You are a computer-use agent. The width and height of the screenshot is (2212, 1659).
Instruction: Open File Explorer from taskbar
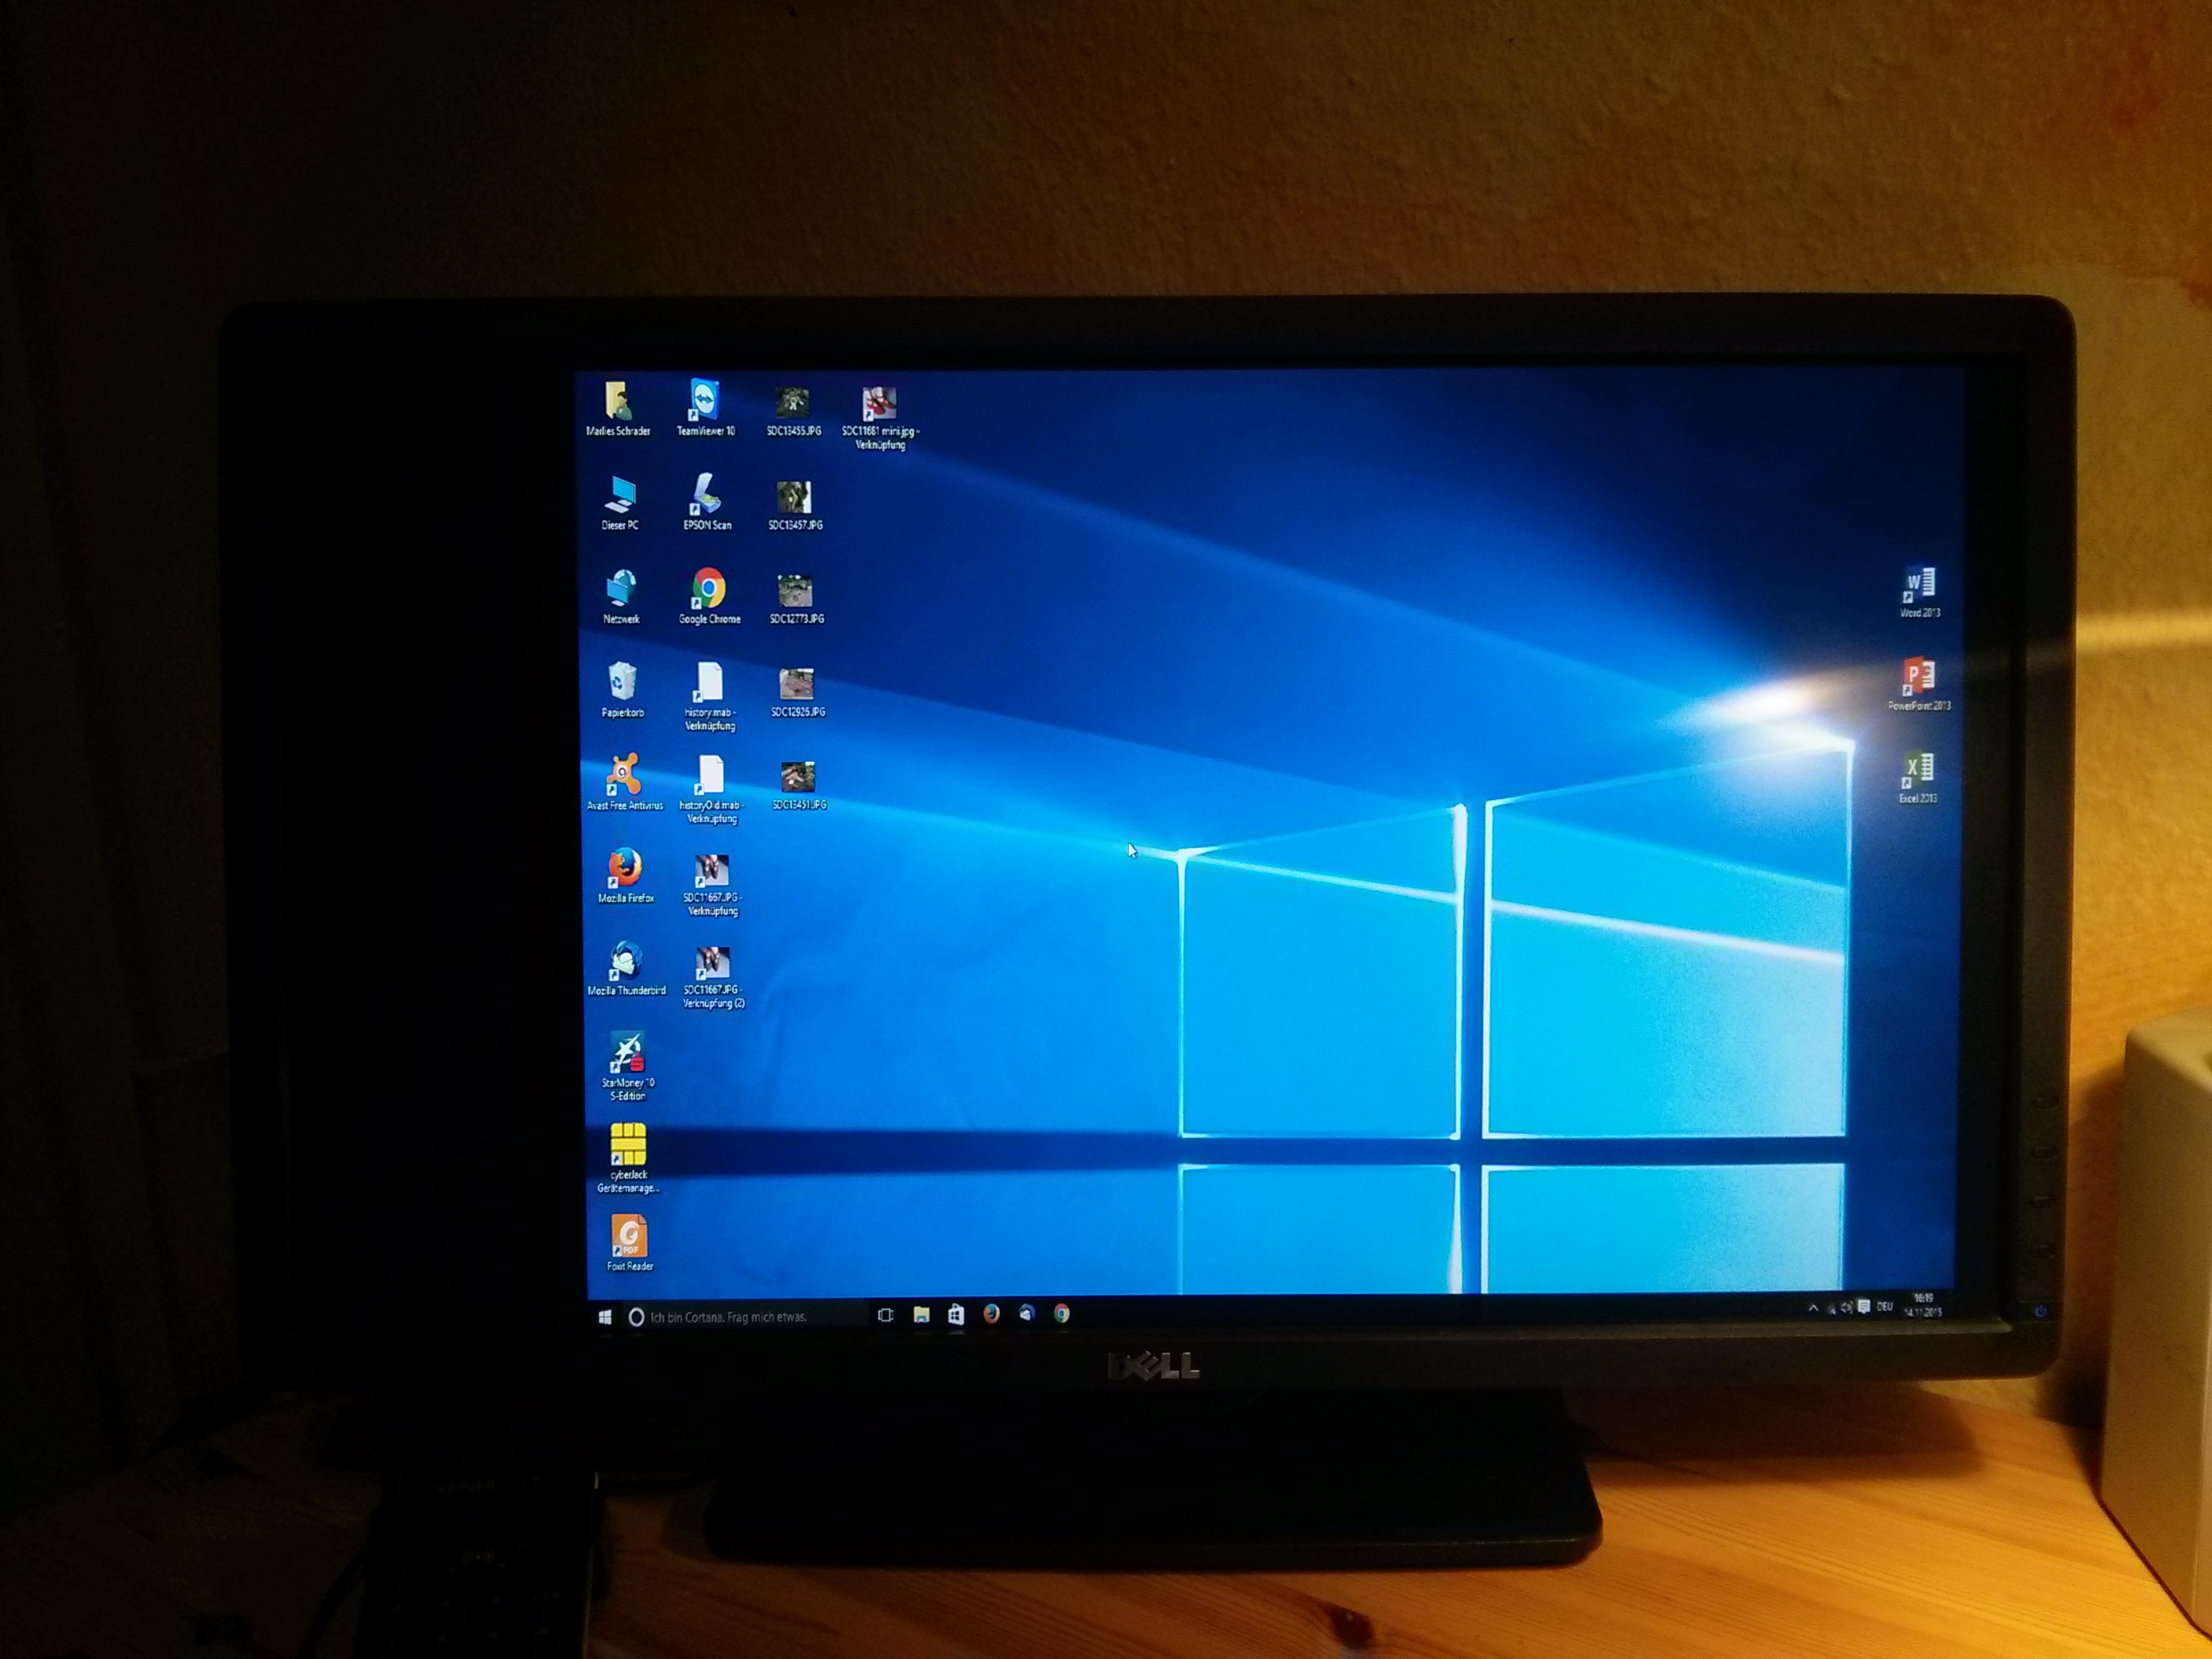point(921,1315)
